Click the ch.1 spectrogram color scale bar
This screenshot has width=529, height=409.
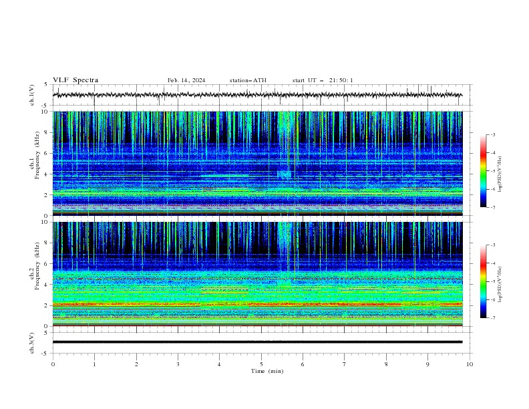(483, 171)
